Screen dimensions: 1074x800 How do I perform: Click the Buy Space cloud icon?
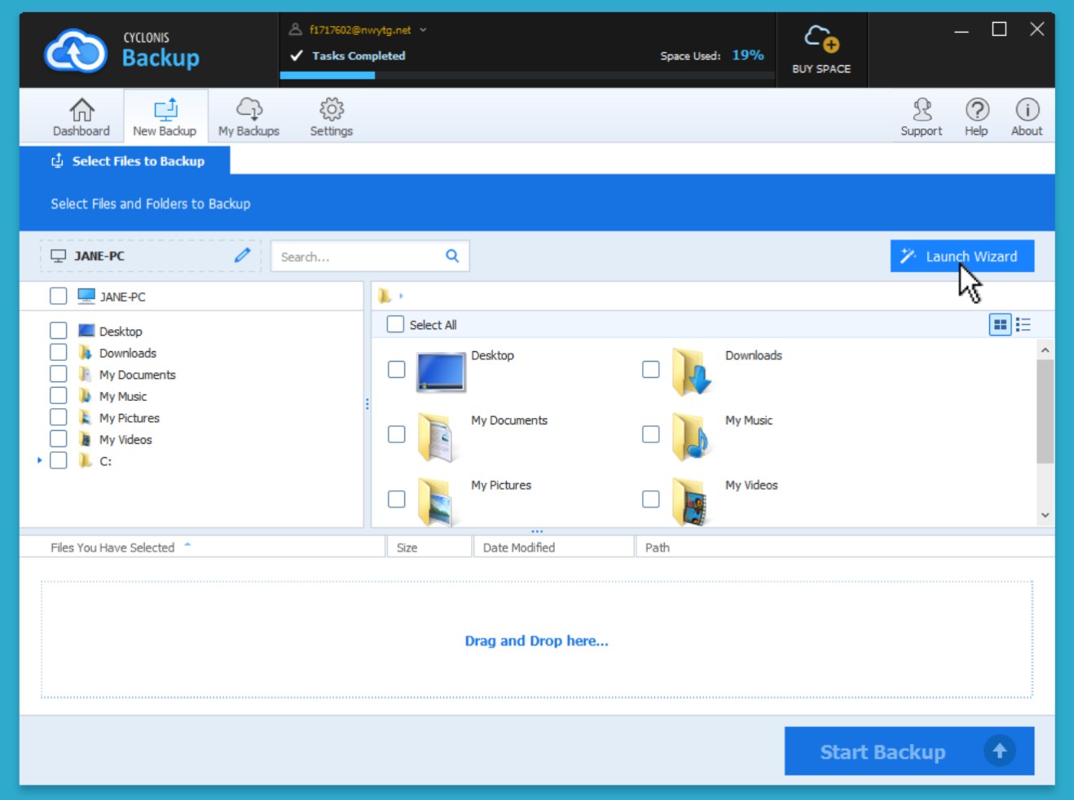point(821,38)
